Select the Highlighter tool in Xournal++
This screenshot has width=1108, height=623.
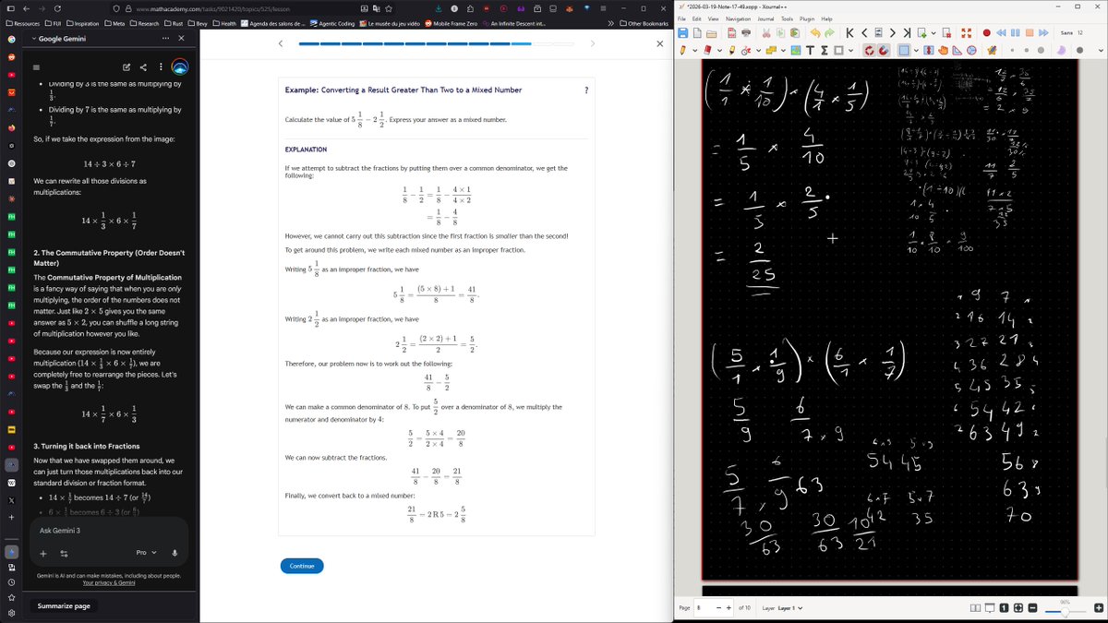731,50
